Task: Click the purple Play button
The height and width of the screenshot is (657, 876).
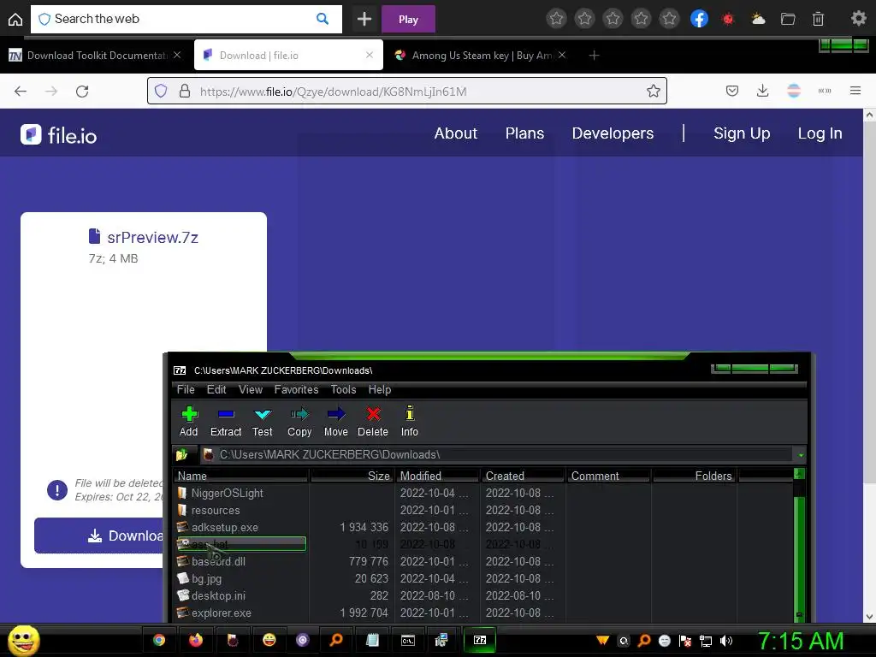Action: [x=408, y=20]
